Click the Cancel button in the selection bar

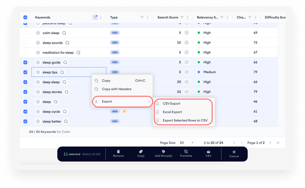click(x=234, y=154)
